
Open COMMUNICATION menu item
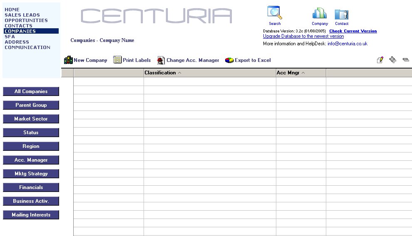click(27, 47)
